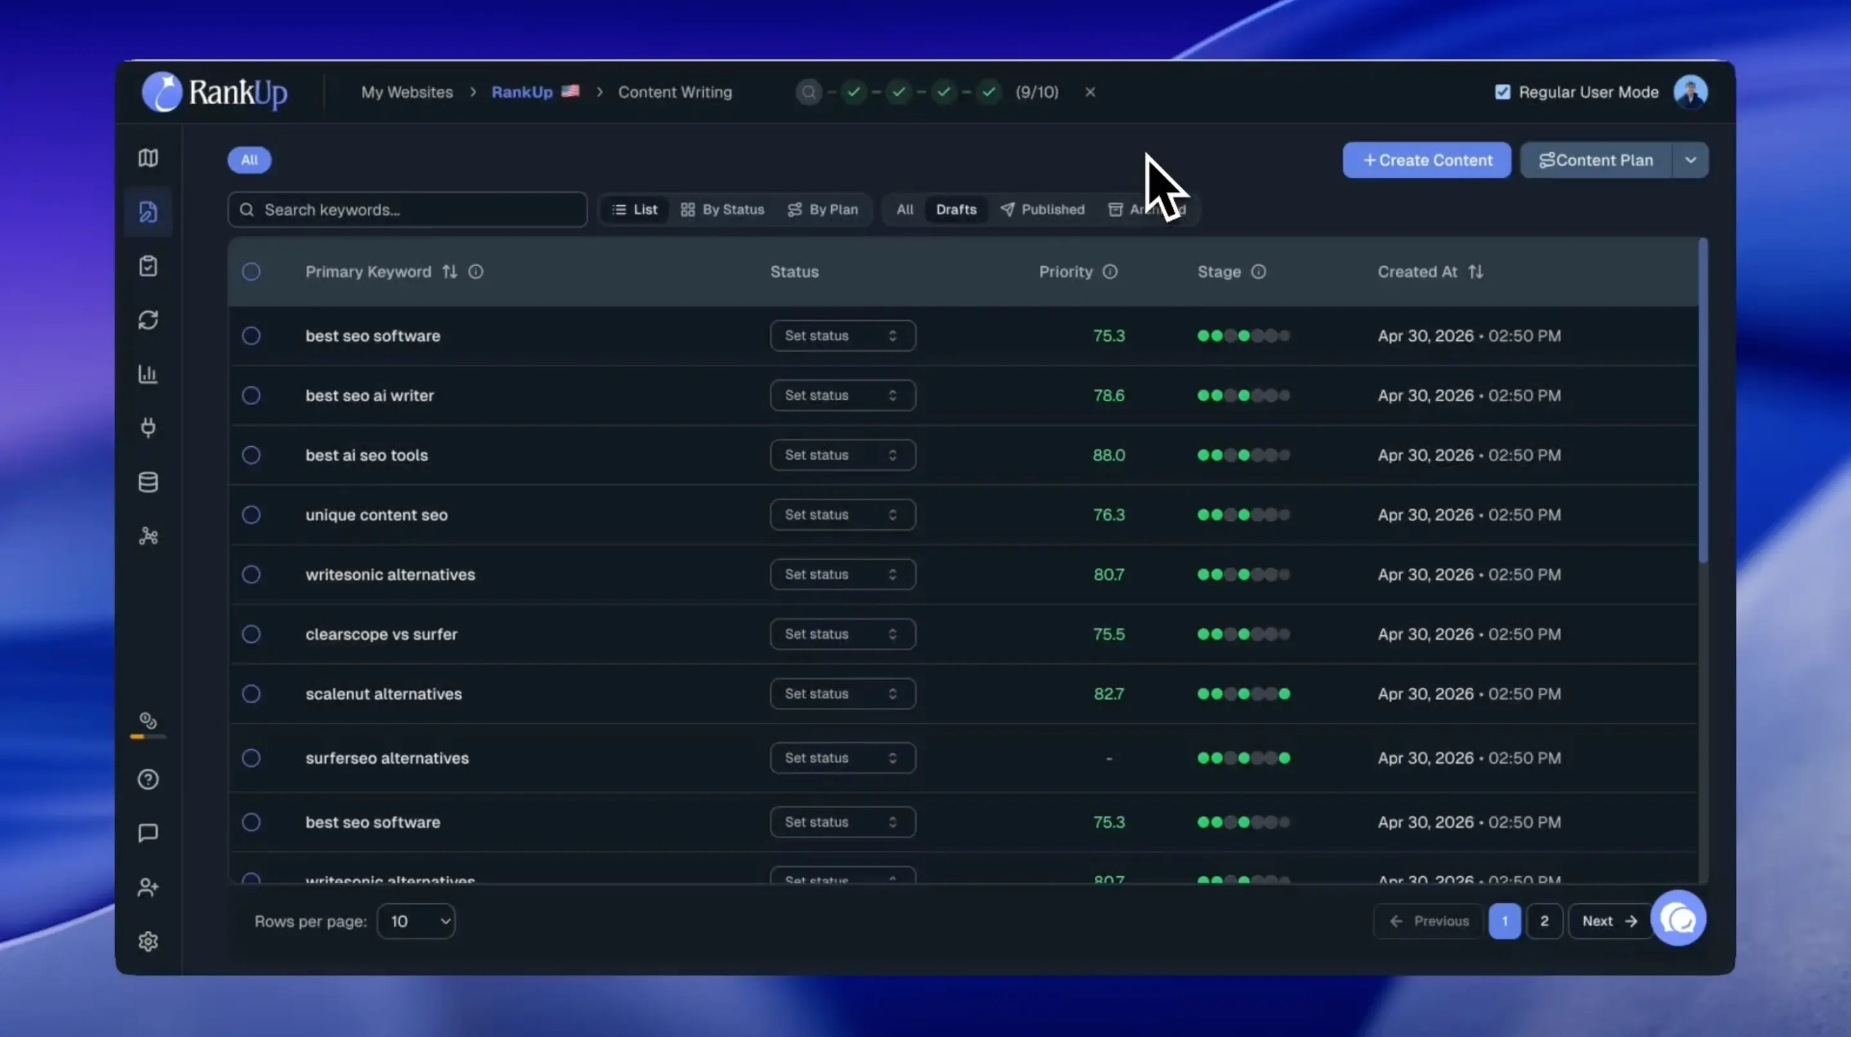Switch to List view

tap(634, 210)
